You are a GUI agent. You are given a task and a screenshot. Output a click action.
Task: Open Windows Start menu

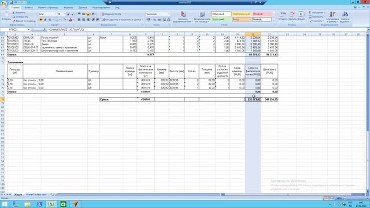(x=5, y=204)
